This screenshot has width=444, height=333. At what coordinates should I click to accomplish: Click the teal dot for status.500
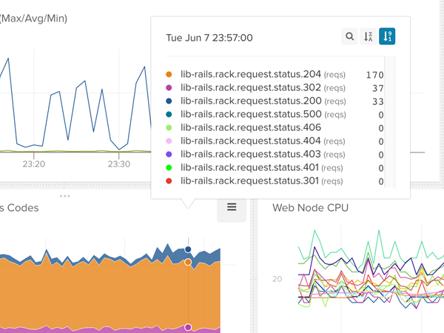169,114
